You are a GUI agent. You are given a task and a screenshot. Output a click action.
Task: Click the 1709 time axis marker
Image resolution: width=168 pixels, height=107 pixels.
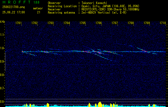(147, 23)
